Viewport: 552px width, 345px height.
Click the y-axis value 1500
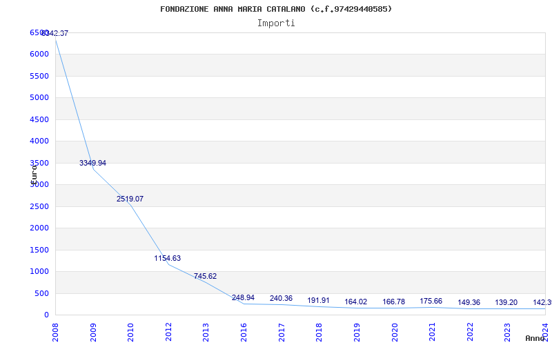coord(39,250)
